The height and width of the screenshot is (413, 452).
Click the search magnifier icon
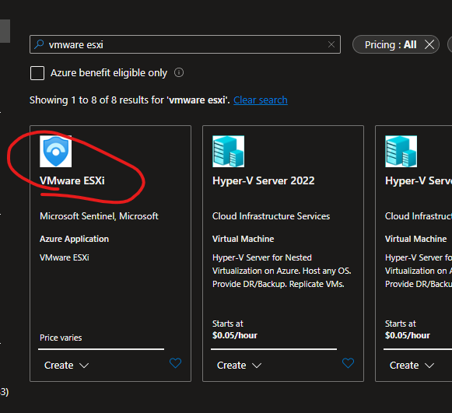[x=39, y=44]
